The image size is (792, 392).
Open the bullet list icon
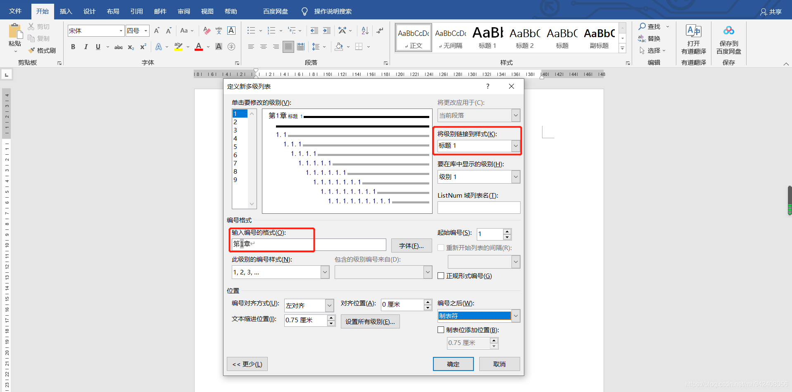pos(251,31)
